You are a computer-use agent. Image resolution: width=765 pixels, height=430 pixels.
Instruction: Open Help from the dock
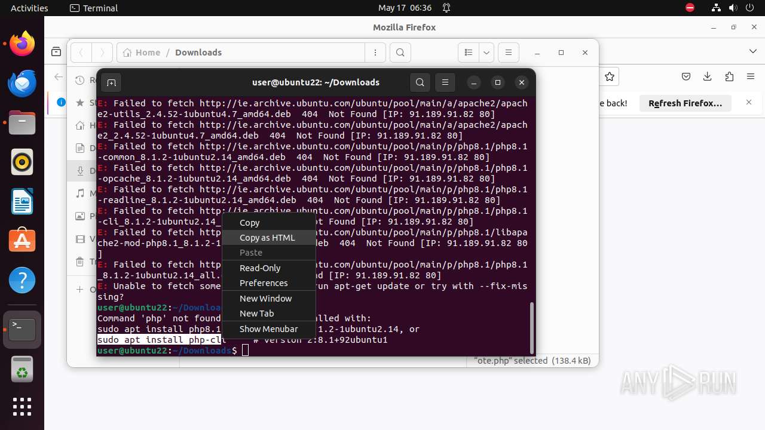click(x=22, y=280)
